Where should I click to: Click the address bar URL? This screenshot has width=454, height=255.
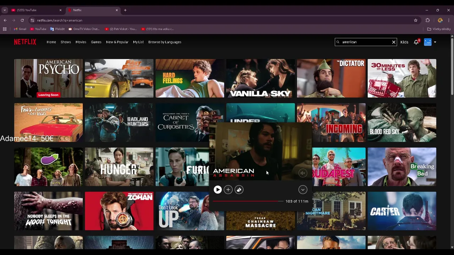point(60,20)
